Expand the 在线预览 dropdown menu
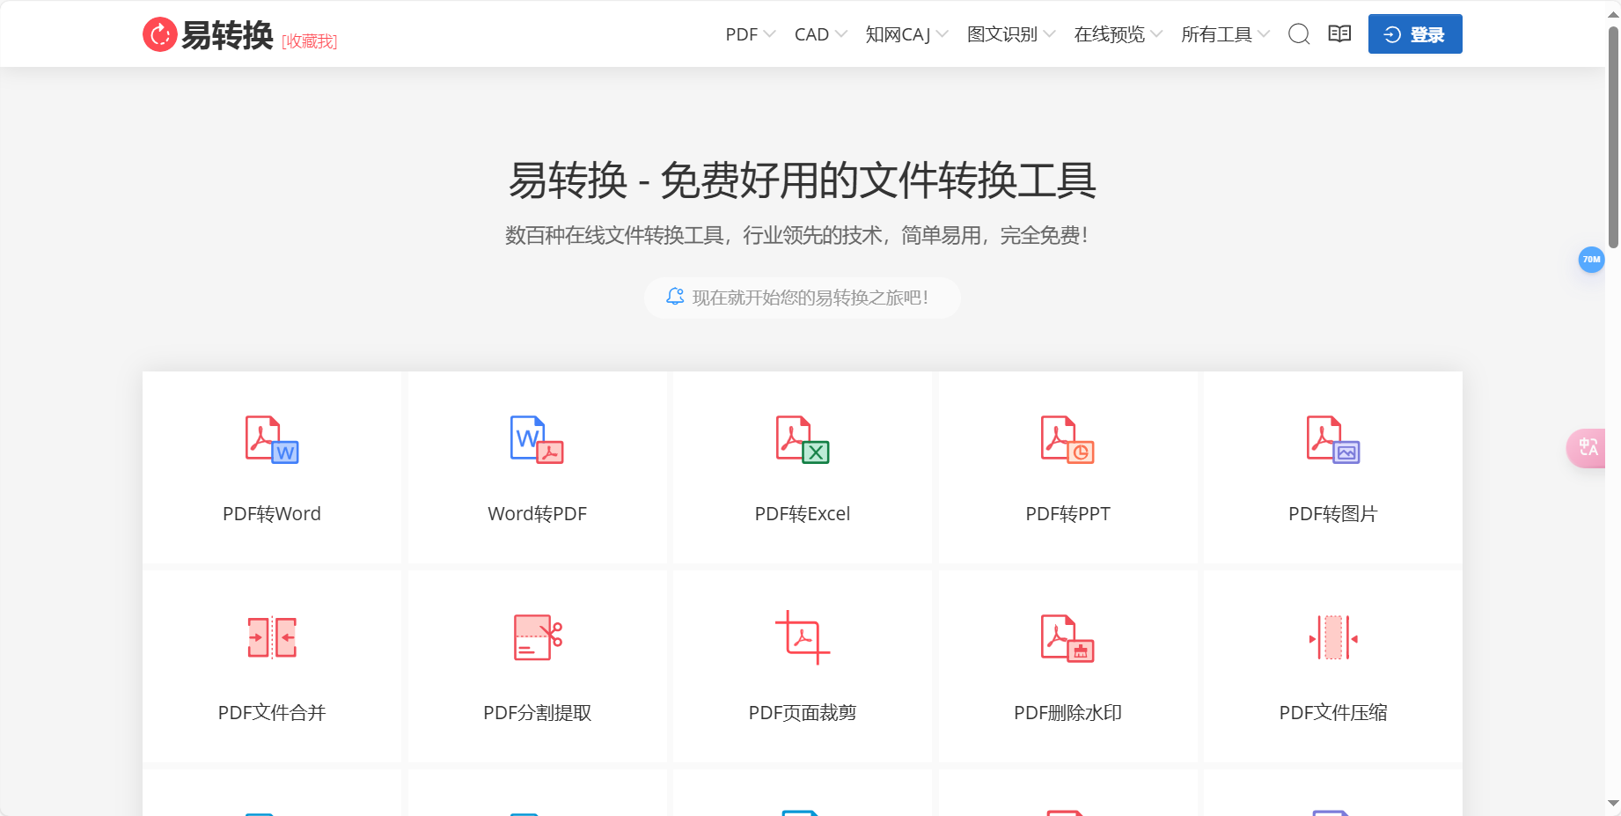The width and height of the screenshot is (1621, 816). click(x=1111, y=34)
